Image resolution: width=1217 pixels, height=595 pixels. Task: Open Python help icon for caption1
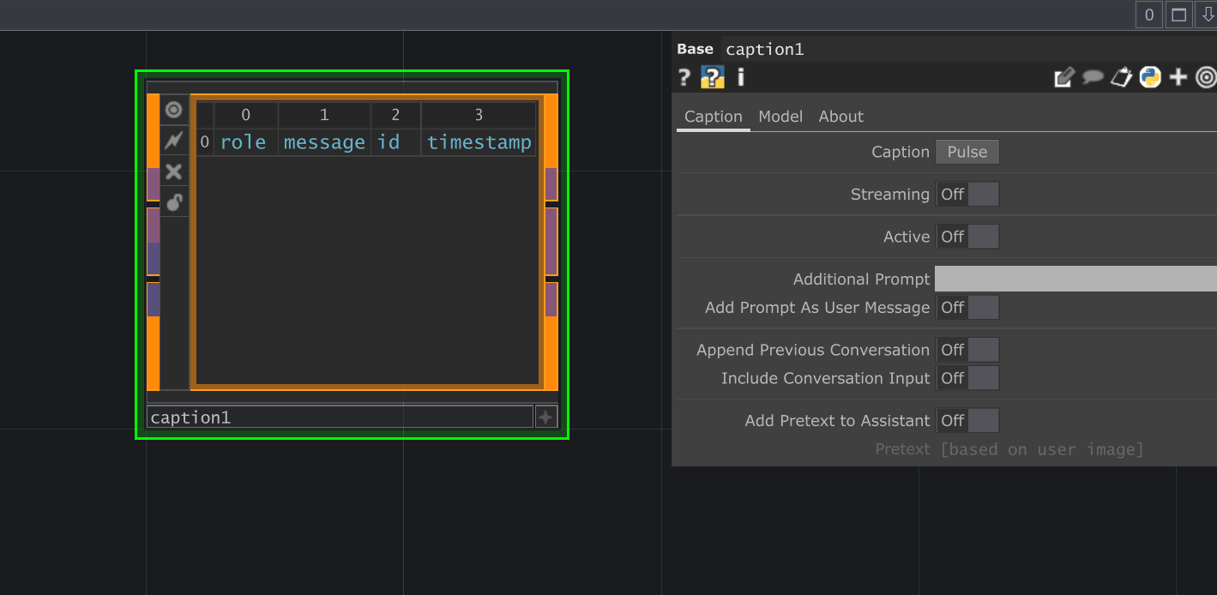713,78
